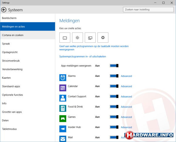Select the connect display quick action tile
Screen dimensions: 176x142
click(90, 38)
